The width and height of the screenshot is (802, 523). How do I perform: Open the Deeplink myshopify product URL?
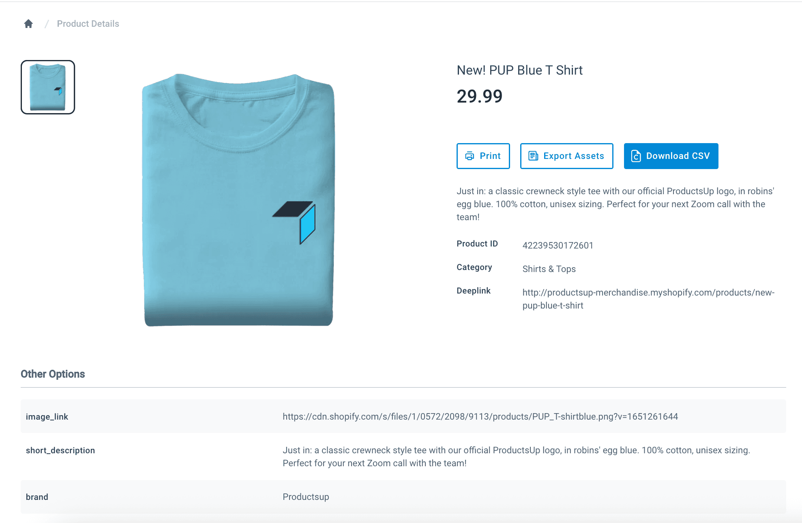pos(648,299)
